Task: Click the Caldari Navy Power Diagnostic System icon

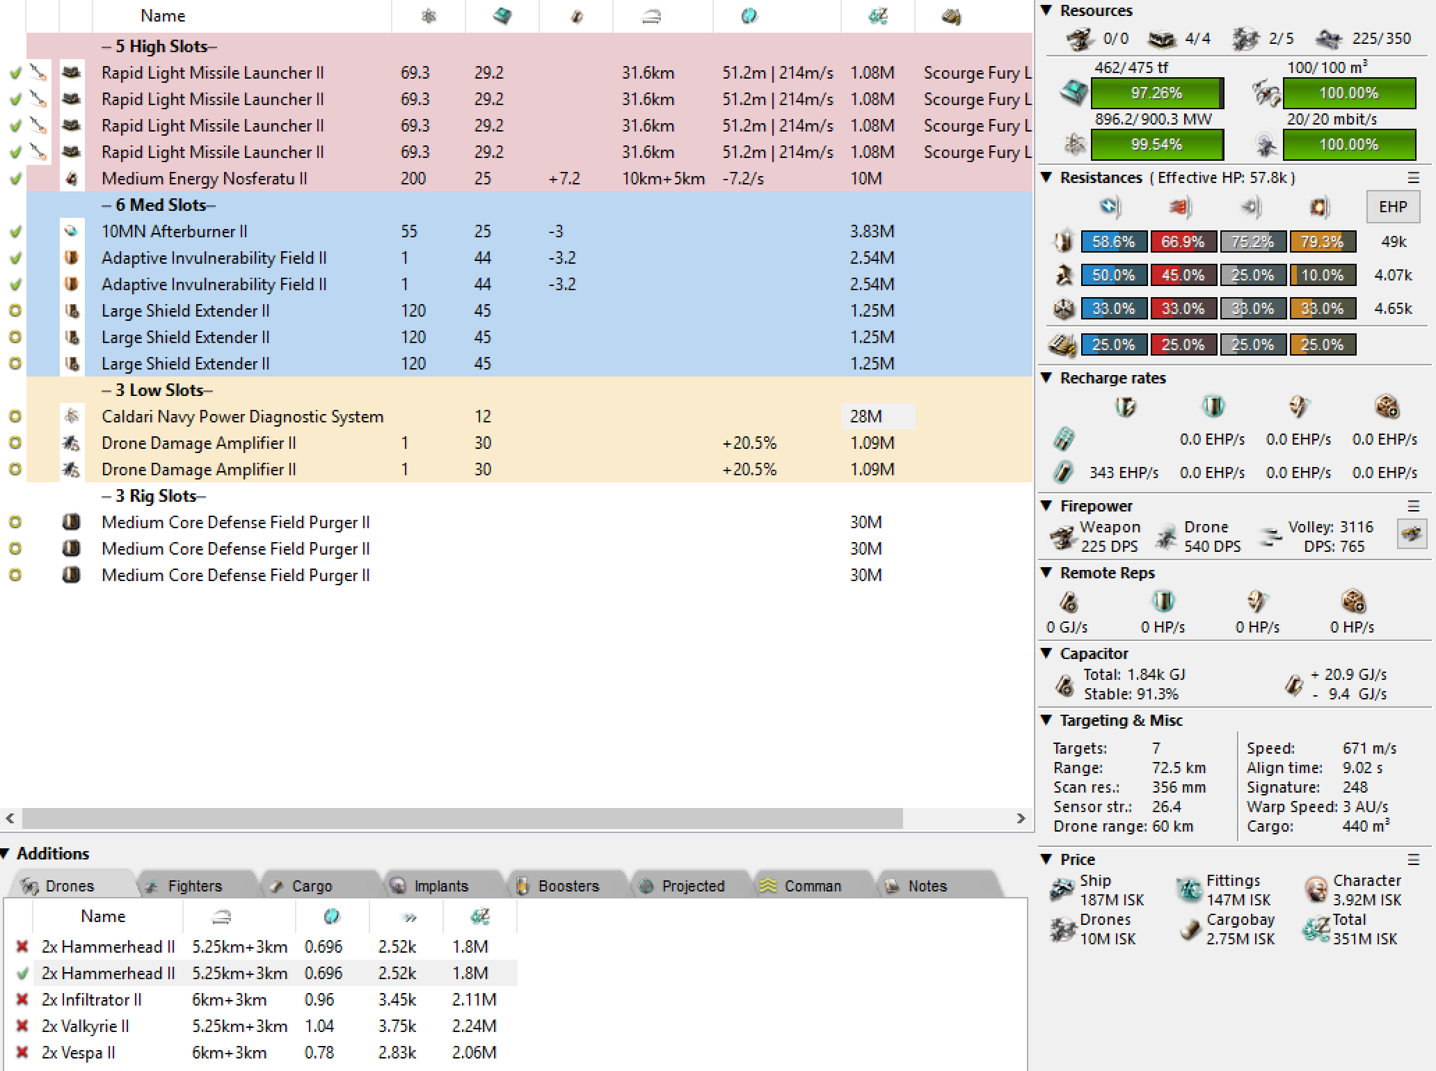Action: (x=72, y=417)
